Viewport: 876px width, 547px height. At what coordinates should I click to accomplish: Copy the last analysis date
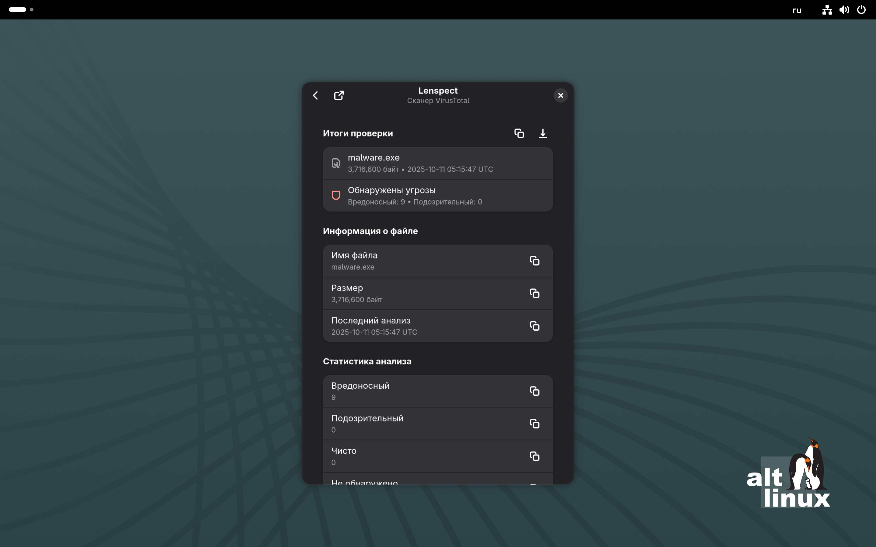[x=534, y=326]
